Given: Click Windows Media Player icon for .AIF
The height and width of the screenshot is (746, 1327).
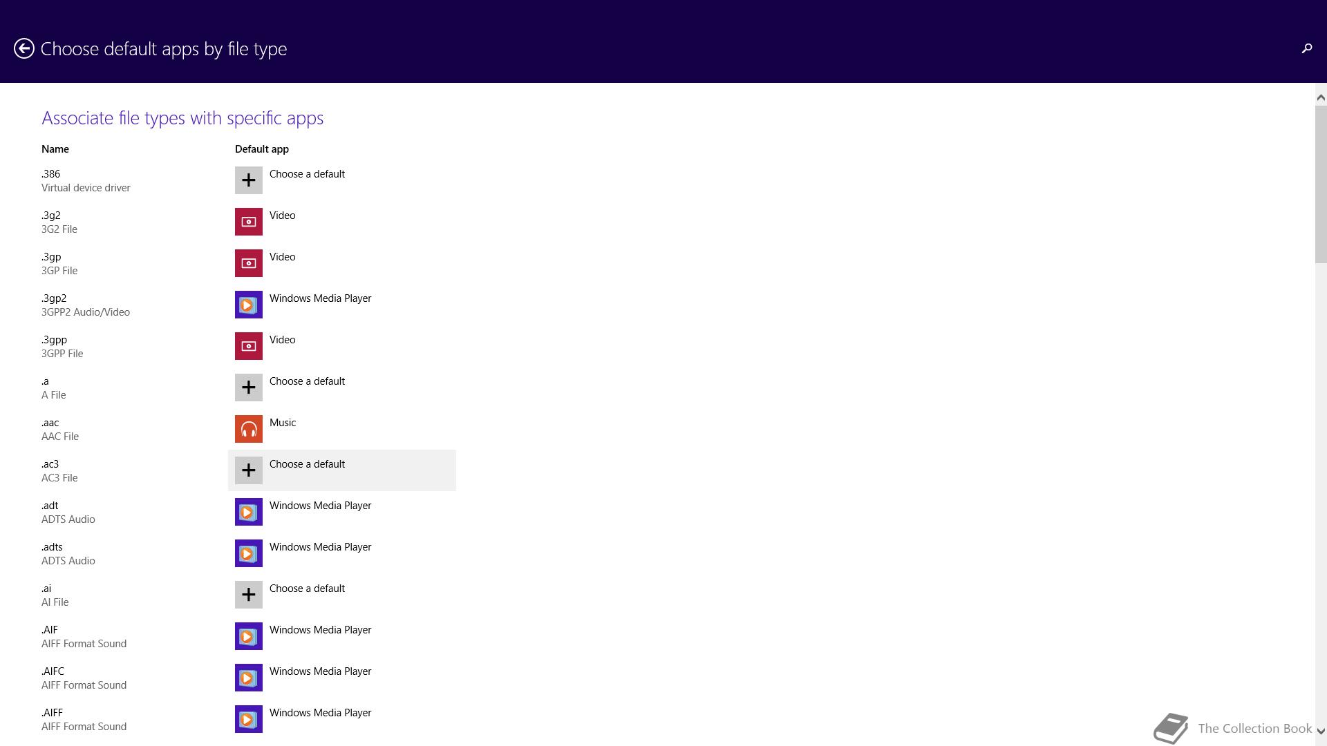Looking at the screenshot, I should (249, 636).
